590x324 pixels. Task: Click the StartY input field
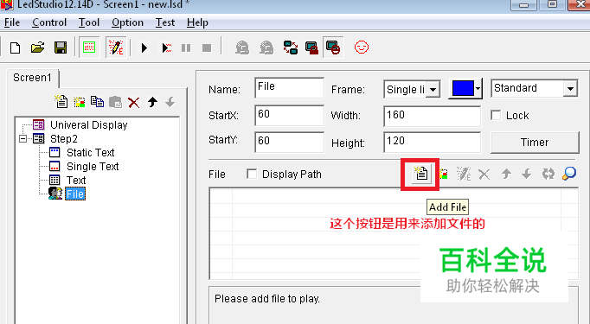[289, 142]
